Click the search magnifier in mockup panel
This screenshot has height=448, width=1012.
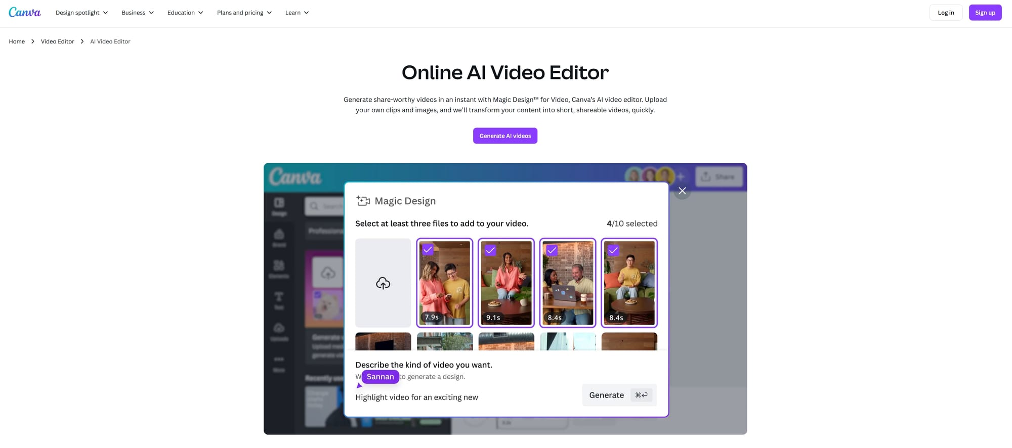pyautogui.click(x=314, y=206)
